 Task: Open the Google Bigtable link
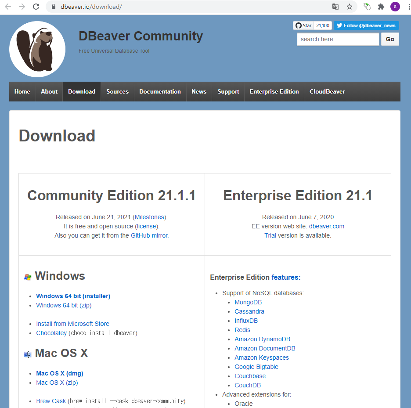[x=256, y=367]
